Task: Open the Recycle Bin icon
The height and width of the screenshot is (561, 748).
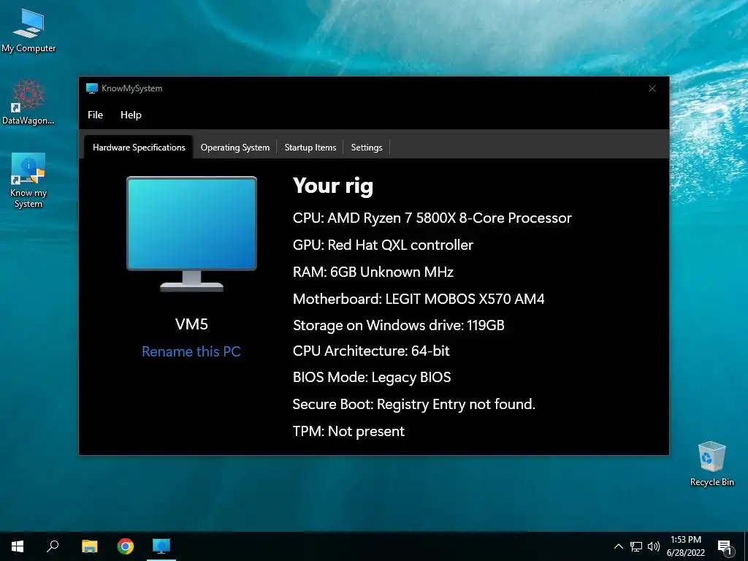Action: (x=711, y=464)
